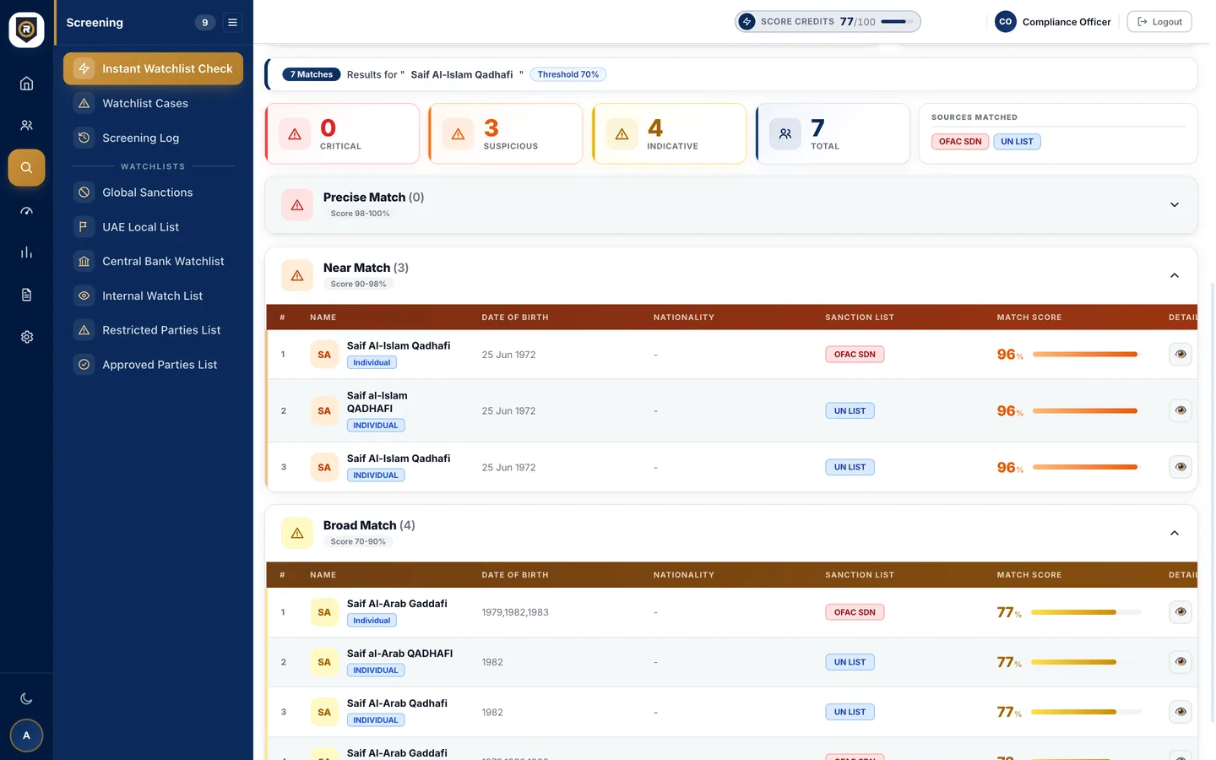Open the Users icon in the left rail
The height and width of the screenshot is (760, 1216).
(26, 125)
